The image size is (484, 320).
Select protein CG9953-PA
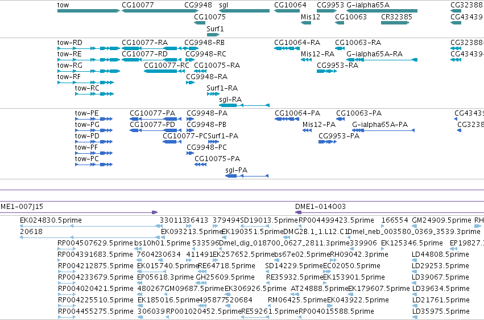(327, 142)
